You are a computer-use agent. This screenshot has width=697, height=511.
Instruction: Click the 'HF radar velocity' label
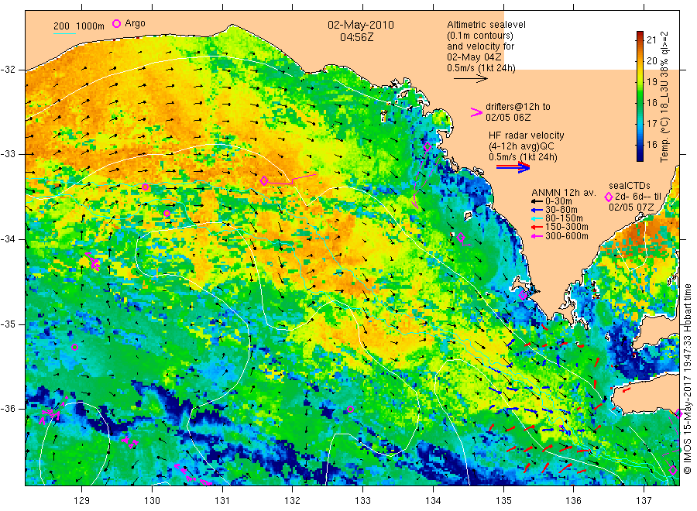(527, 135)
